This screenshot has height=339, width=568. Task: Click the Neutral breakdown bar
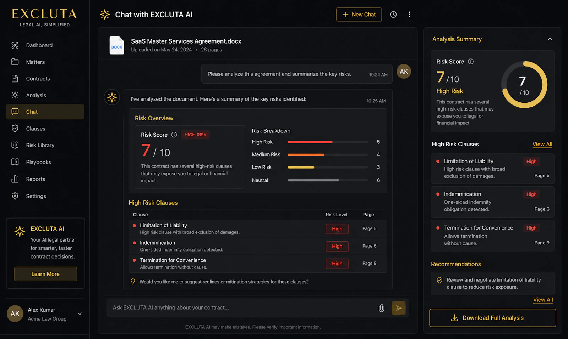[x=328, y=180]
